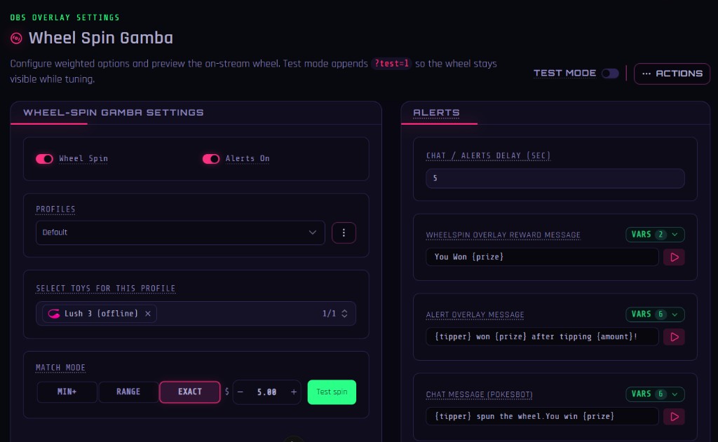Click the Alert Overlay Message label
Image resolution: width=718 pixels, height=442 pixels.
tap(475, 315)
